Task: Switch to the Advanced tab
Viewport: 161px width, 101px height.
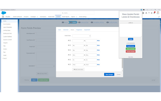Action: tap(66, 30)
